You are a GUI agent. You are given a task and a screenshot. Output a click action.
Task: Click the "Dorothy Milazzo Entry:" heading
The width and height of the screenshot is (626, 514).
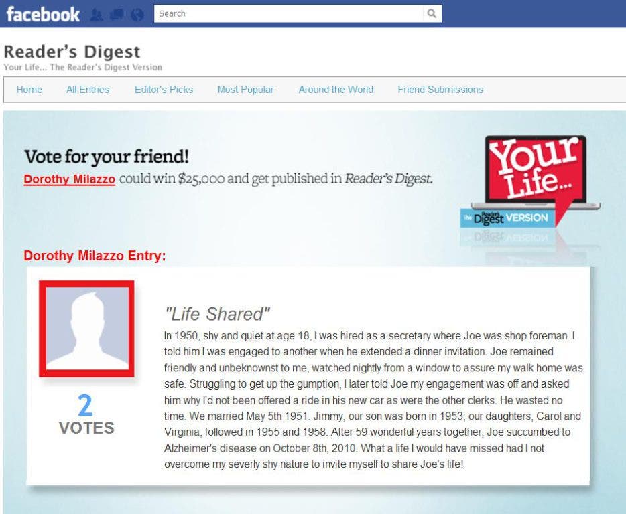coord(95,256)
